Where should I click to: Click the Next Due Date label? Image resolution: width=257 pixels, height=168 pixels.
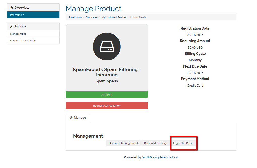pyautogui.click(x=195, y=66)
